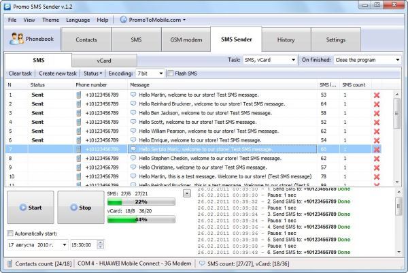Click the phone icon in row 8

[x=79, y=158]
